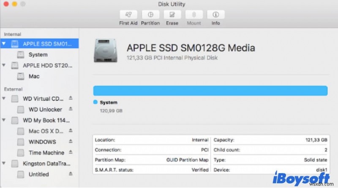Click the Mount toolbar icon
This screenshot has height=188, width=338.
pyautogui.click(x=194, y=14)
